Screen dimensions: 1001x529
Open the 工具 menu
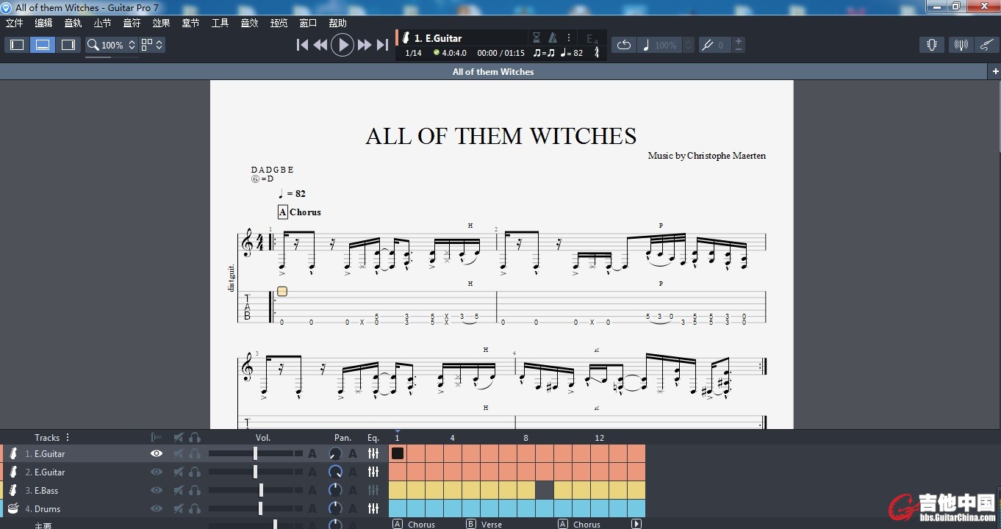coord(220,23)
